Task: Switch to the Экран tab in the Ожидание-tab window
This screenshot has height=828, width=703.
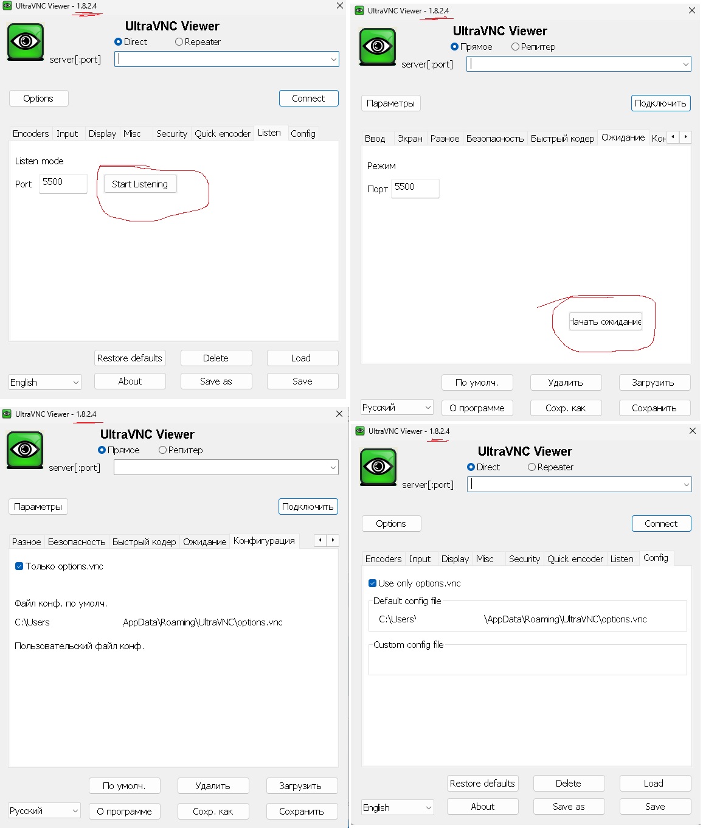Action: coord(410,139)
